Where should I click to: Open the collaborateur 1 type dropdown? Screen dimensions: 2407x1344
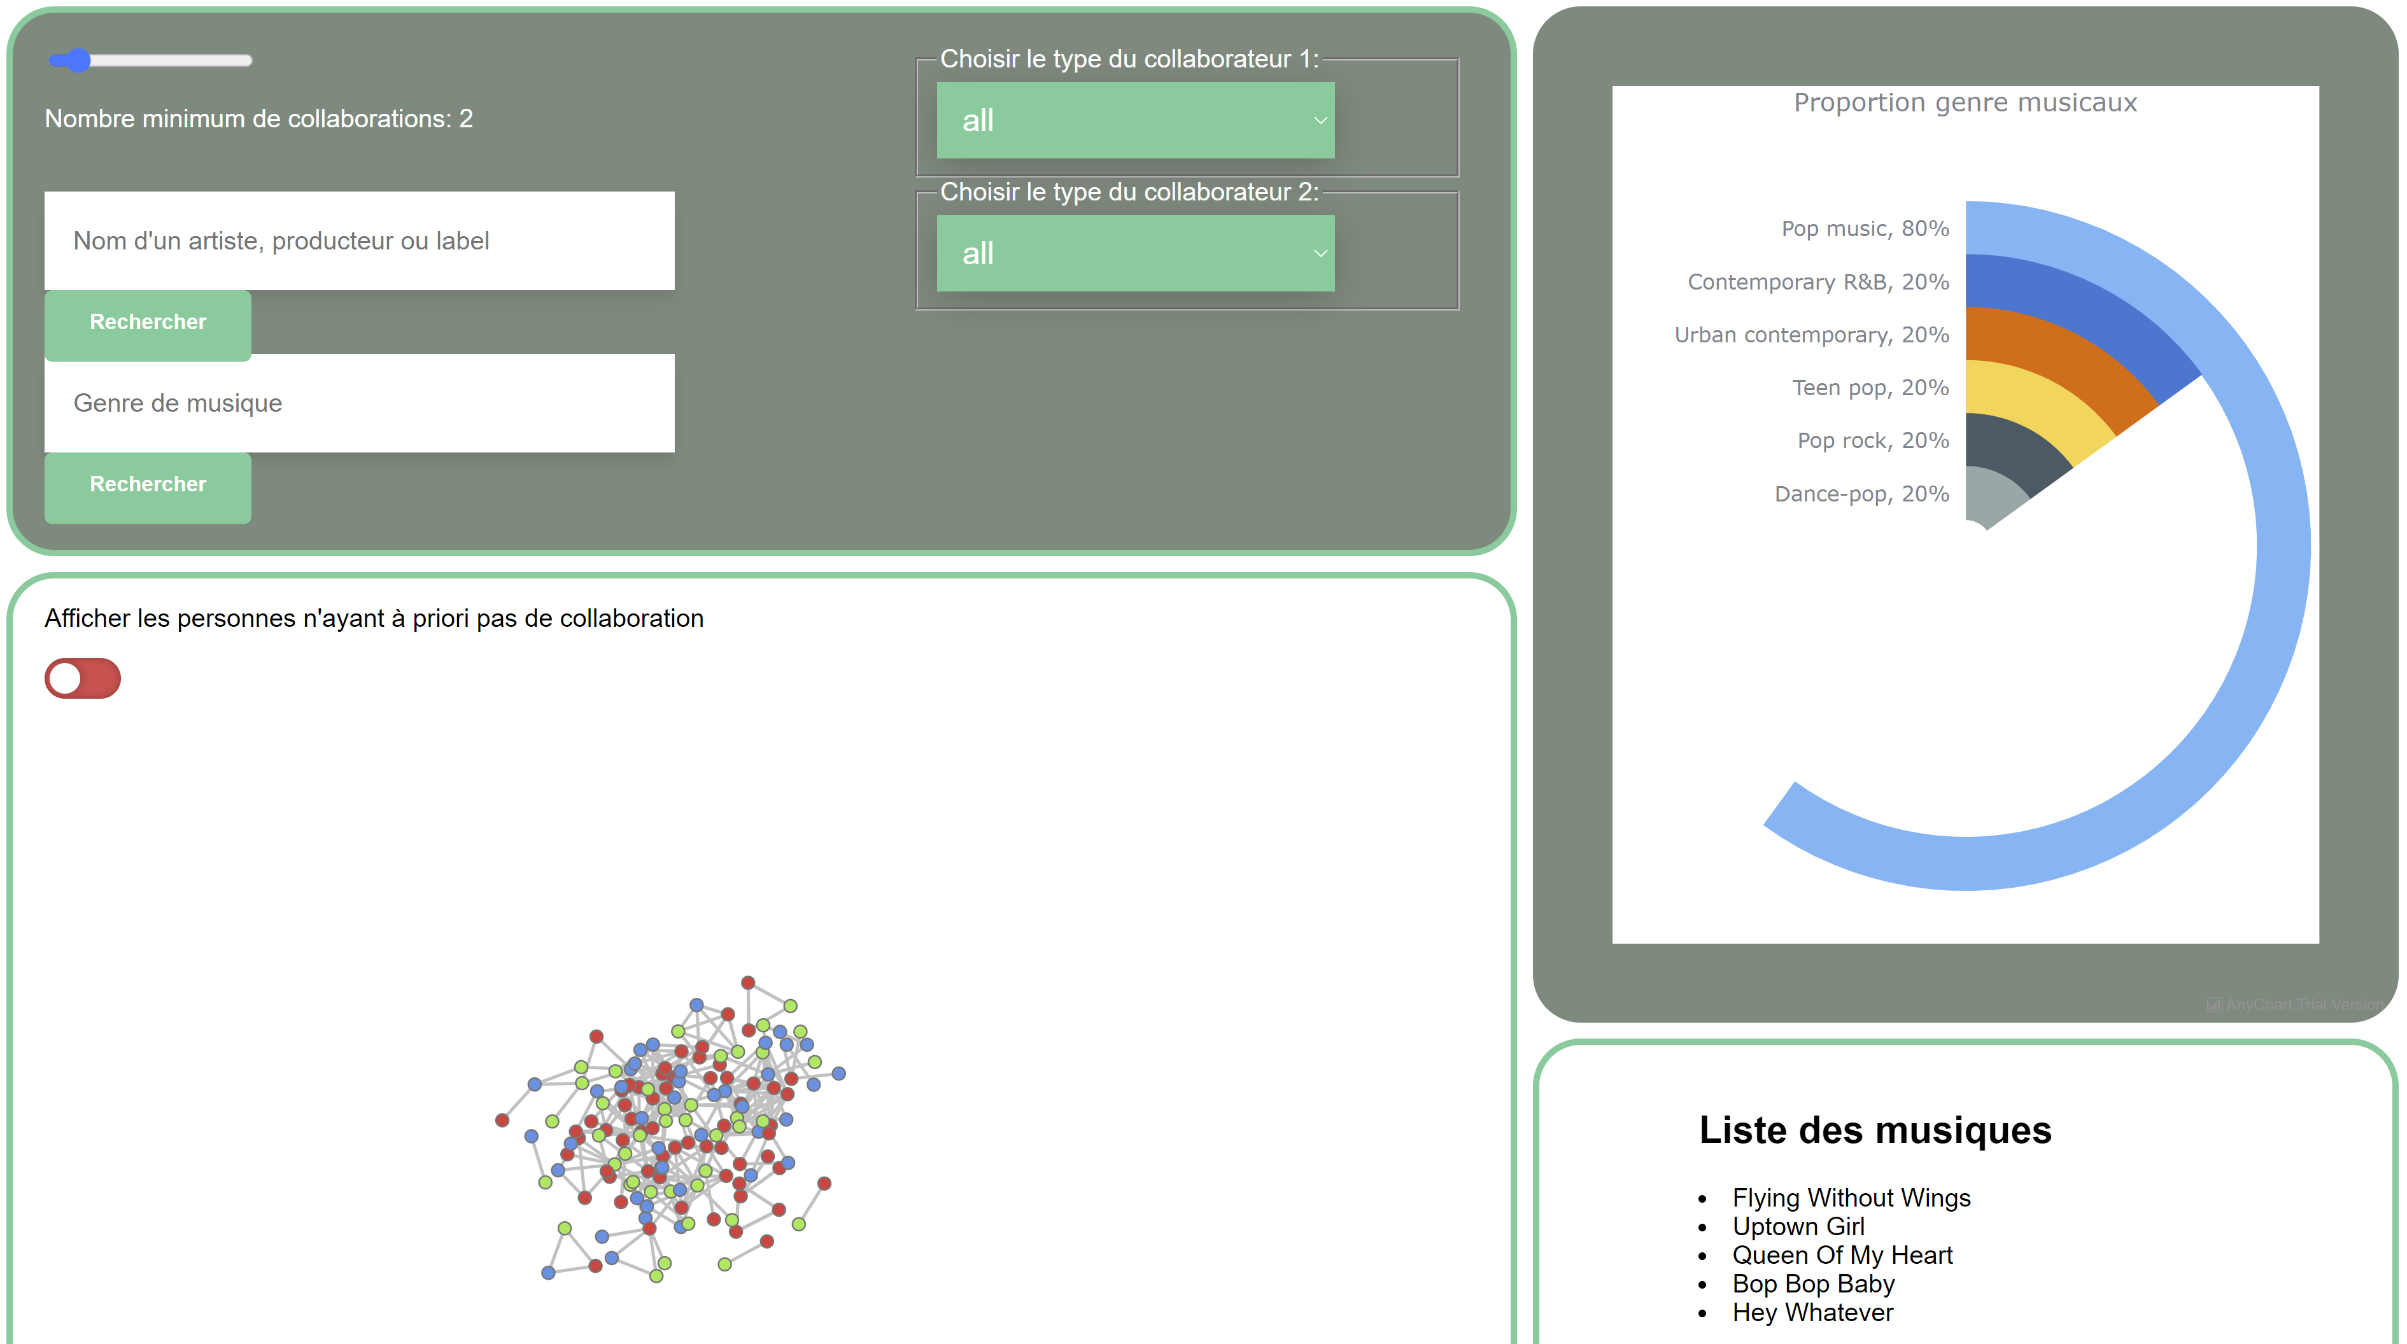pyautogui.click(x=1134, y=120)
